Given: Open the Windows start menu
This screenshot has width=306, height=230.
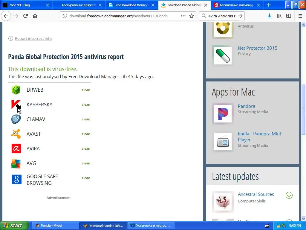Looking at the screenshot, I should [x=14, y=226].
